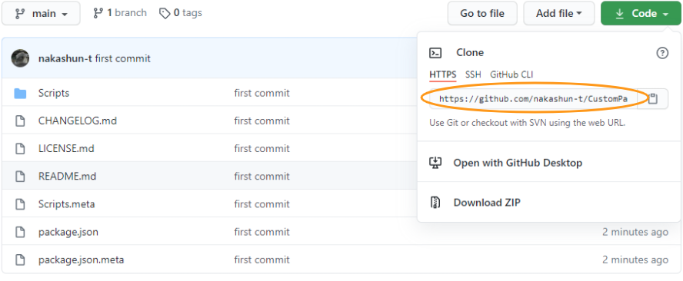Image resolution: width=683 pixels, height=281 pixels.
Task: Open CHANGELOG.md file
Action: (x=78, y=121)
